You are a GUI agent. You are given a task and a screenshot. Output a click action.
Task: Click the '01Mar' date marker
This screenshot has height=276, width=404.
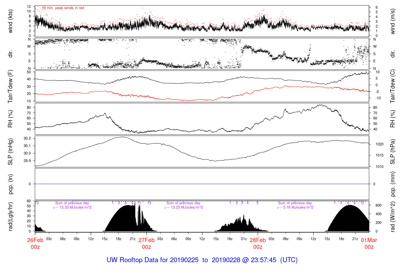pos(369,240)
